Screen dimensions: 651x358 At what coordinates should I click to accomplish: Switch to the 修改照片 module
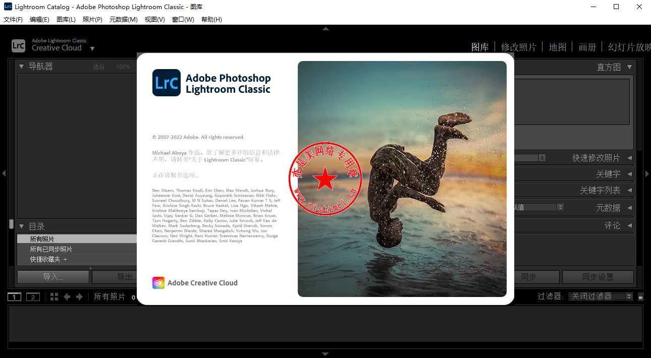coord(519,47)
